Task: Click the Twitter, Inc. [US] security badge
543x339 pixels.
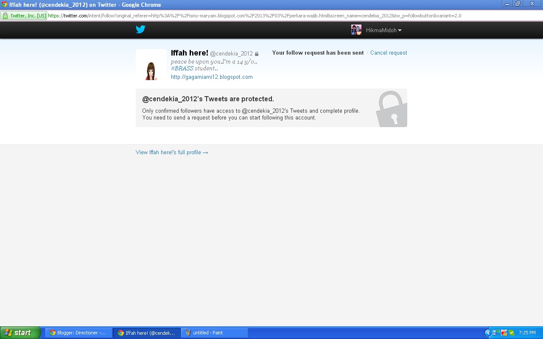Action: click(24, 16)
